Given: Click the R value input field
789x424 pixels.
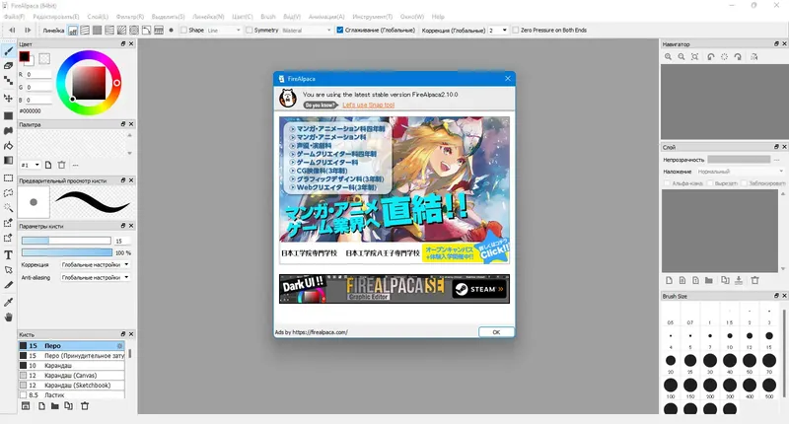Looking at the screenshot, I should [38, 74].
